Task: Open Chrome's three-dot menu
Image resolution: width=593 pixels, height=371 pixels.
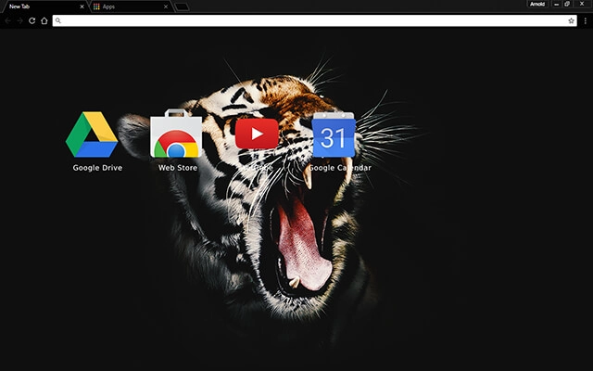Action: click(585, 20)
